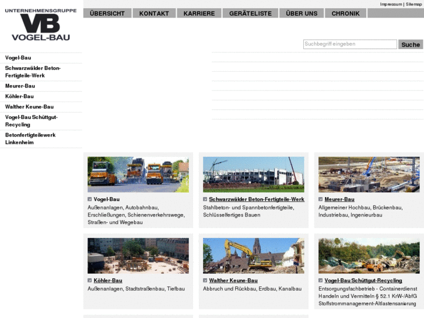Click text 'Straßen- und Wegebau'
Screen dimensions: 424x318
pos(115,222)
